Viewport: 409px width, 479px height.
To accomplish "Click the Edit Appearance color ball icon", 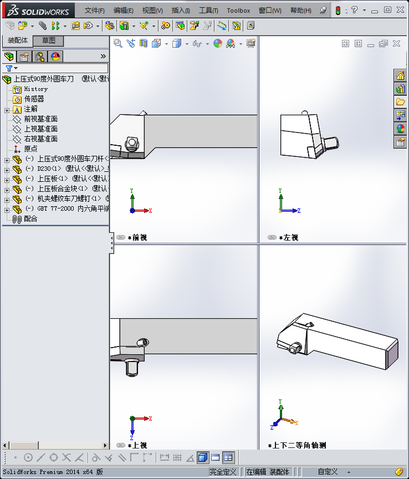I will 217,43.
